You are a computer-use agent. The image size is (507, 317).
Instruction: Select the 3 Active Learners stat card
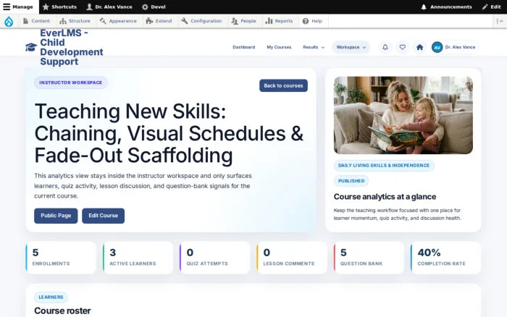click(x=138, y=258)
